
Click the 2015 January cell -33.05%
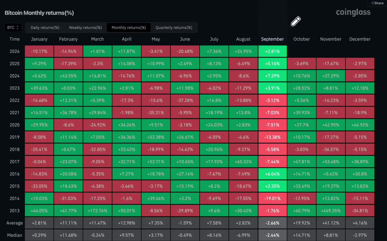[x=39, y=186]
